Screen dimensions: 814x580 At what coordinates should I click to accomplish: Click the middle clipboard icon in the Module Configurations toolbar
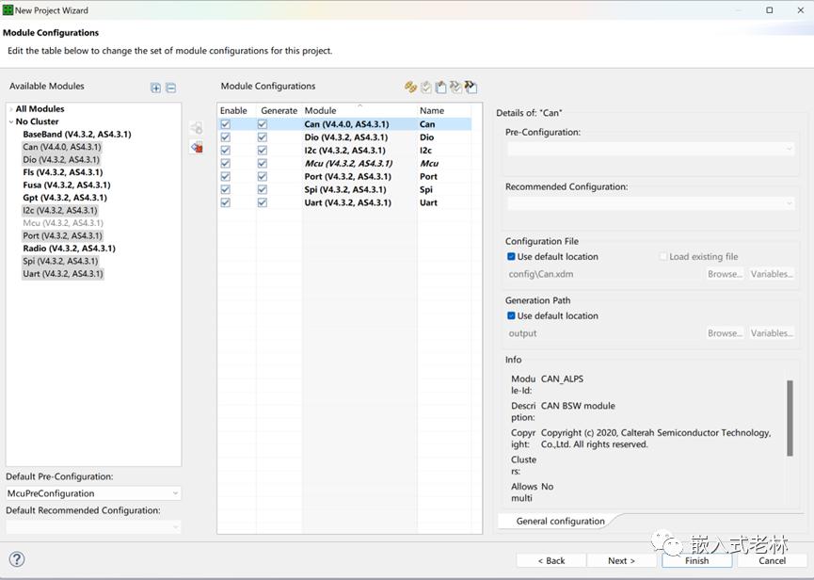(440, 88)
